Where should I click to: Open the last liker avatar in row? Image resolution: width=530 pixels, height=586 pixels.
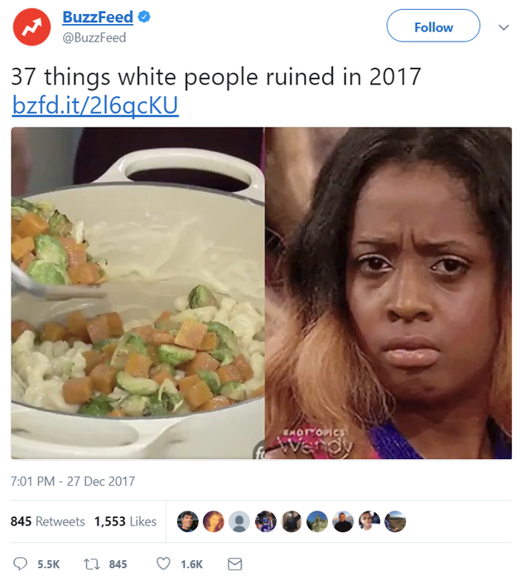[395, 521]
